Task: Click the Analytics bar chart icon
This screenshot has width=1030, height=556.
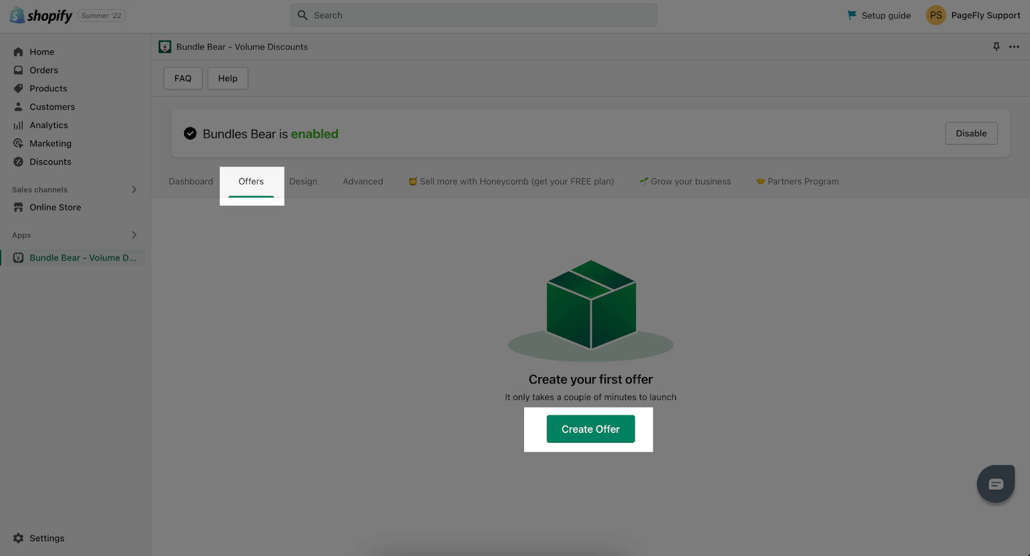Action: [x=18, y=125]
